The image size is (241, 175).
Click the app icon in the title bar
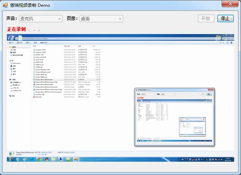coord(5,5)
